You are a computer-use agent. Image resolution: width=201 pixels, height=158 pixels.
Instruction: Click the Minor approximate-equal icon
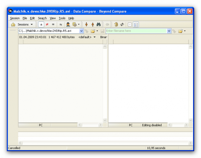(x=61, y=24)
